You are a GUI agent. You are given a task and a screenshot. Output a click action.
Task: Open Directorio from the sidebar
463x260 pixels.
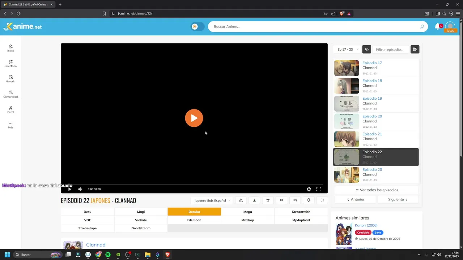pyautogui.click(x=10, y=64)
